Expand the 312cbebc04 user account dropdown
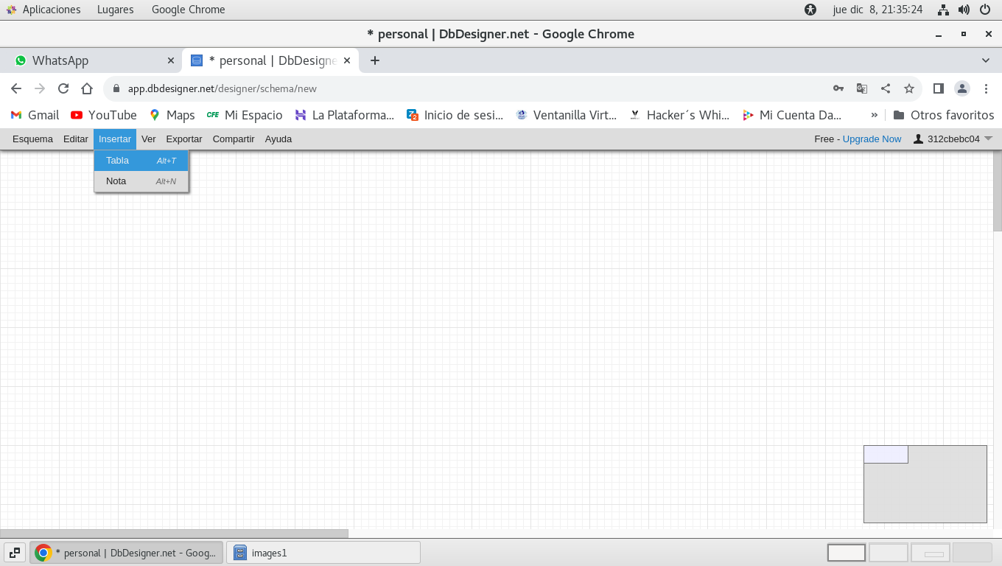The height and width of the screenshot is (566, 1002). pos(953,139)
